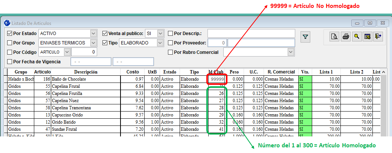The image size is (392, 153).
Task: Click the Por Descrip. text field
Action: [251, 33]
